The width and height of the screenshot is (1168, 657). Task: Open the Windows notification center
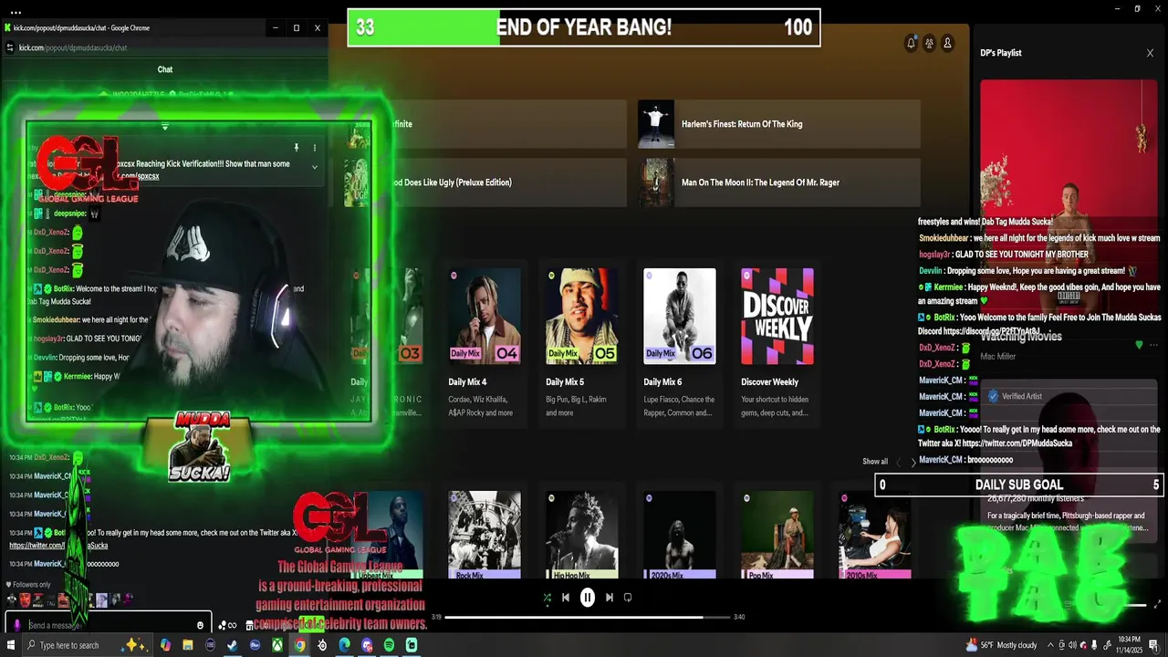[x=1153, y=645]
